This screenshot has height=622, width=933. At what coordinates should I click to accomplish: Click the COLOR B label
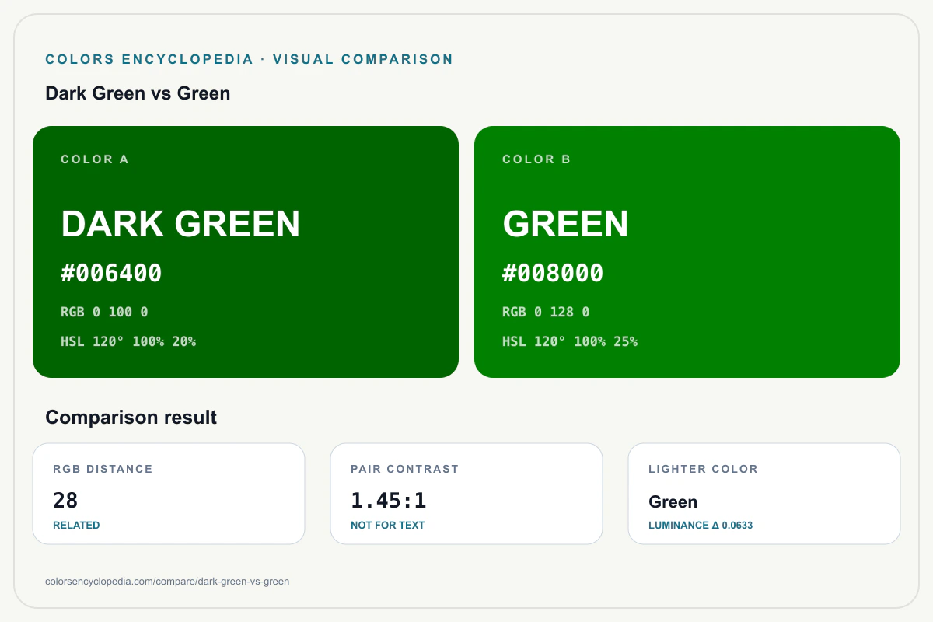pyautogui.click(x=536, y=159)
